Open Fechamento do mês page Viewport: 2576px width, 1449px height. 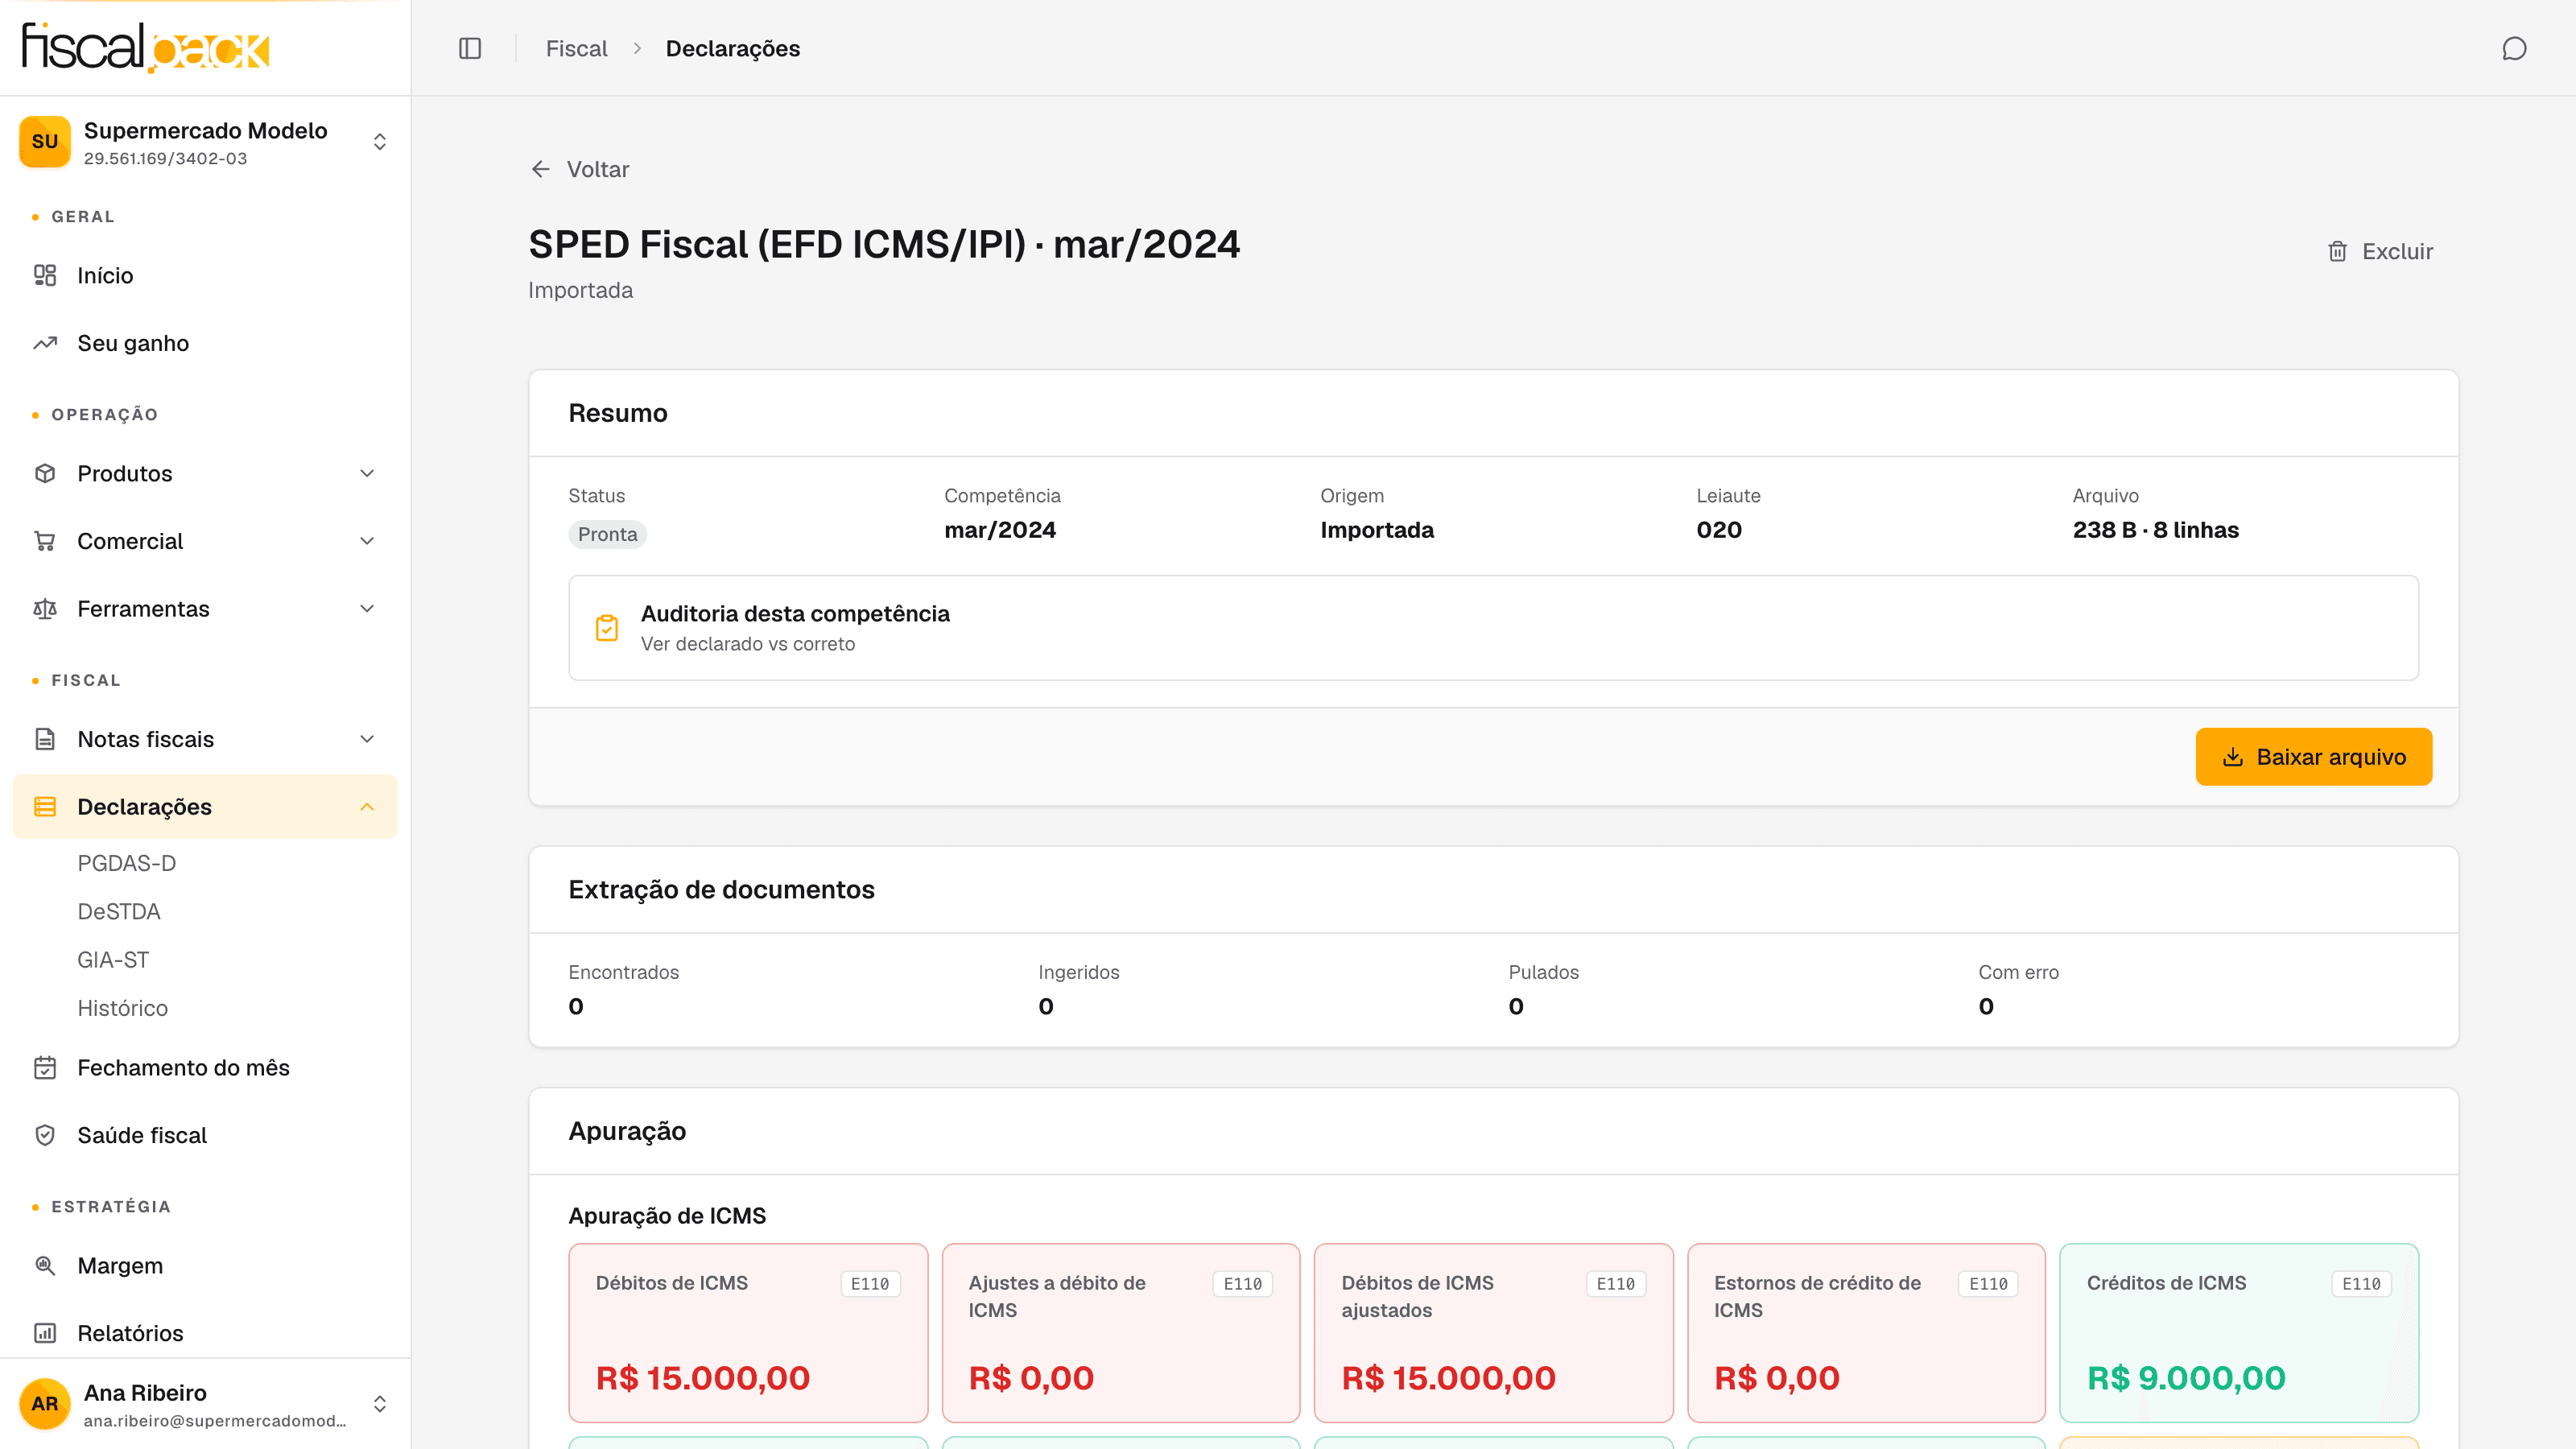pos(205,1067)
